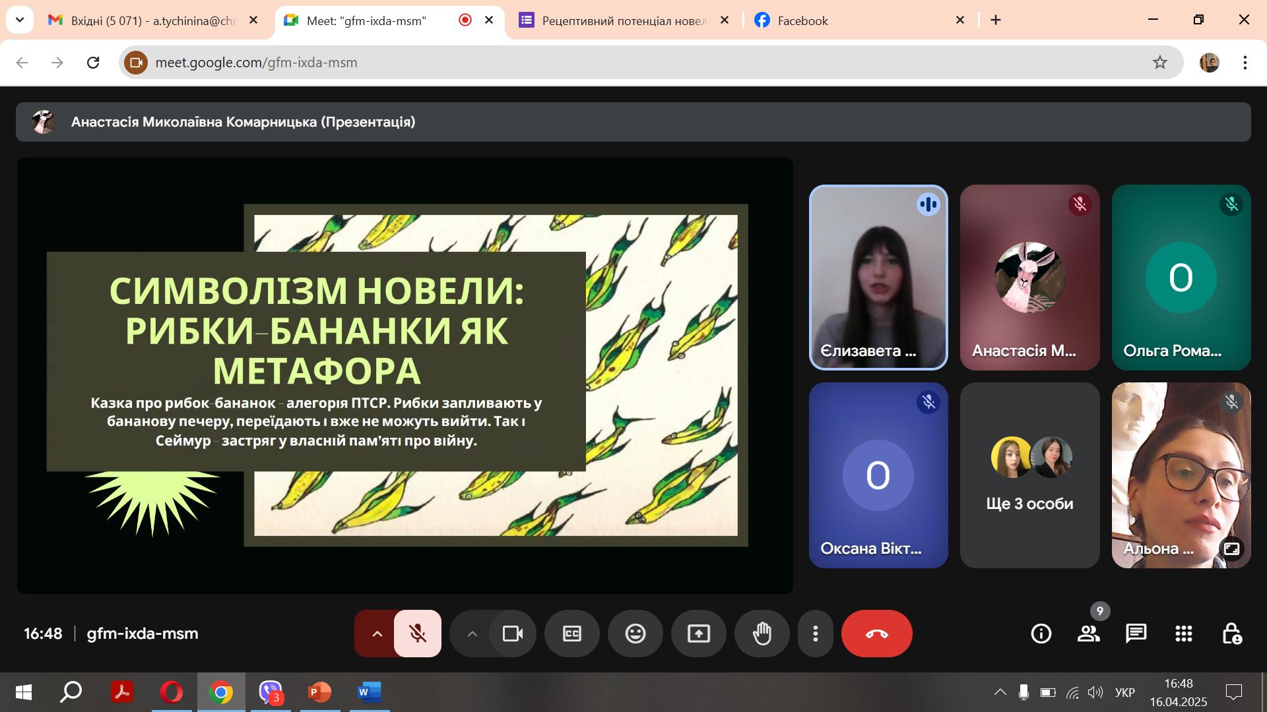Open the Meeting details info icon
1267x712 pixels.
coord(1041,634)
